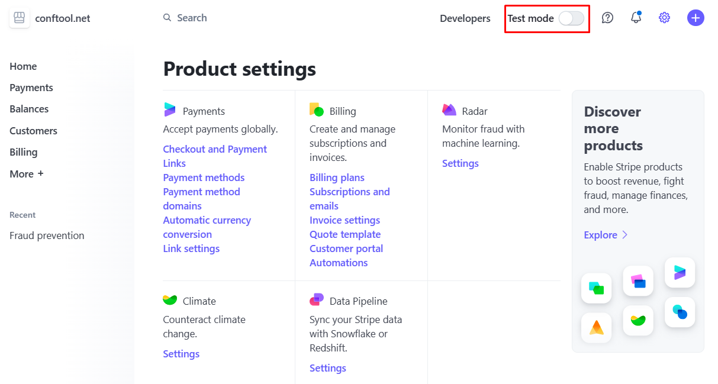
Task: Open Customers in the sidebar
Action: point(33,131)
